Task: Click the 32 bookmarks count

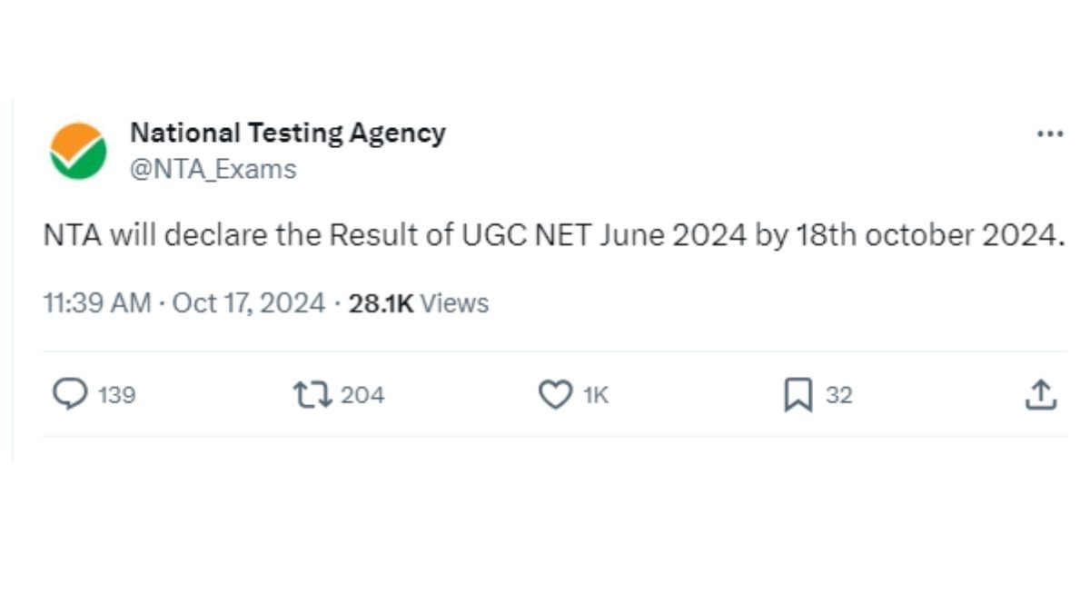Action: pos(839,395)
